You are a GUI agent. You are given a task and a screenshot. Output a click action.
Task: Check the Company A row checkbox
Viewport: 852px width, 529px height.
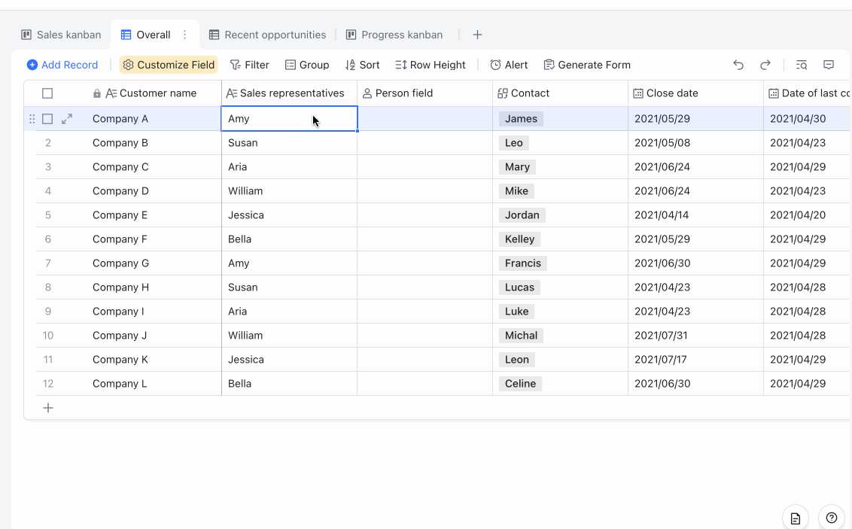(x=47, y=119)
